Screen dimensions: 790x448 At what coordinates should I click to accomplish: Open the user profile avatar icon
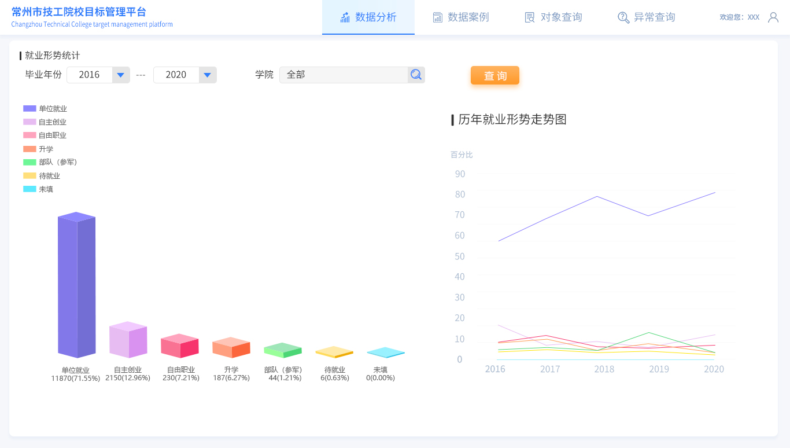(x=773, y=17)
